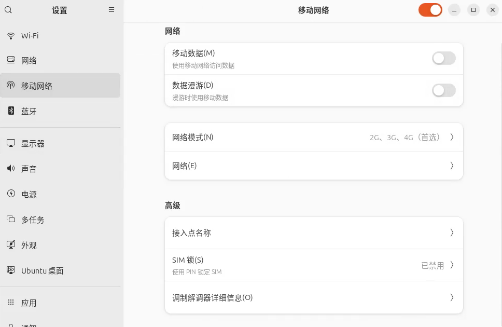
Task: Click the Displays (显示器) monitor icon
Action: [11, 143]
